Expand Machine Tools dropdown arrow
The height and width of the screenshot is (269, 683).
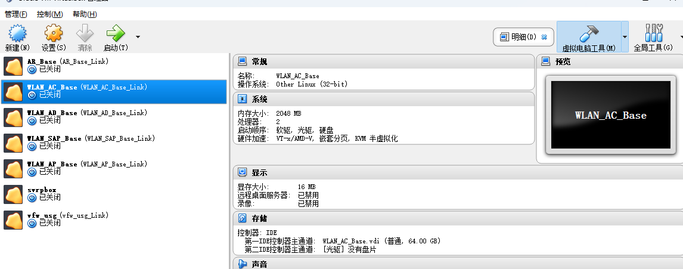point(625,37)
